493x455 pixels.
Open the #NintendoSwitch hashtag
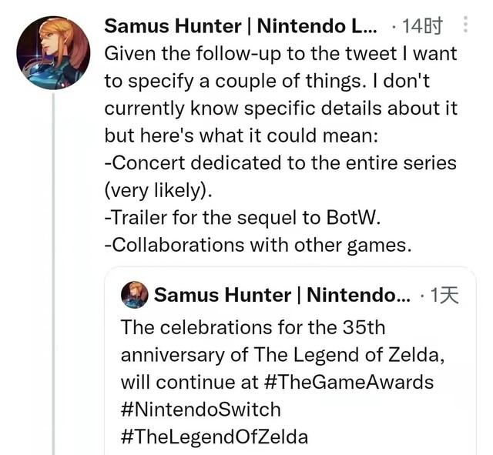point(200,409)
